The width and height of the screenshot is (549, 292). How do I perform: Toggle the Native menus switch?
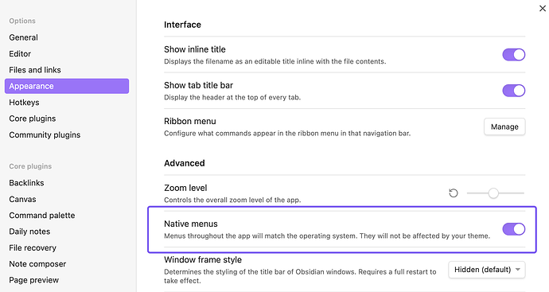(x=514, y=229)
